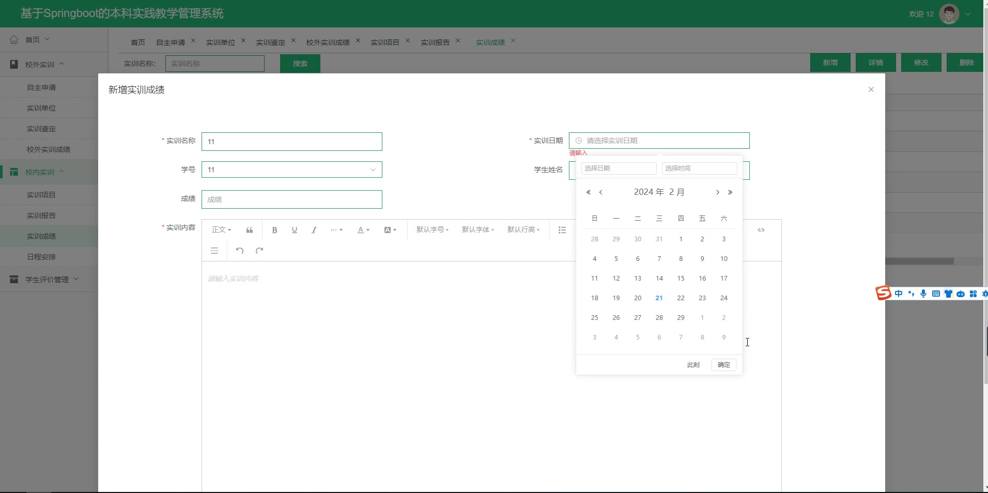Switch to the 实训报告 tab
This screenshot has width=988, height=493.
(435, 42)
